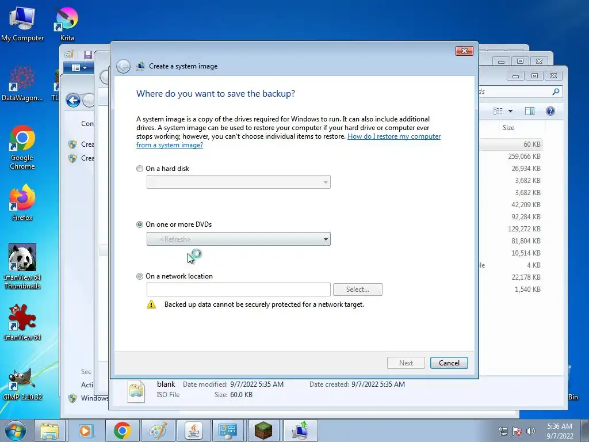This screenshot has width=589, height=442.
Task: Click the 1,540 KB size entry
Action: point(528,289)
